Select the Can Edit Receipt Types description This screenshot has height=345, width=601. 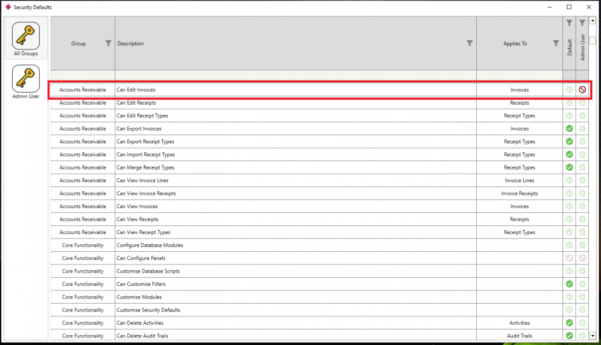[142, 116]
